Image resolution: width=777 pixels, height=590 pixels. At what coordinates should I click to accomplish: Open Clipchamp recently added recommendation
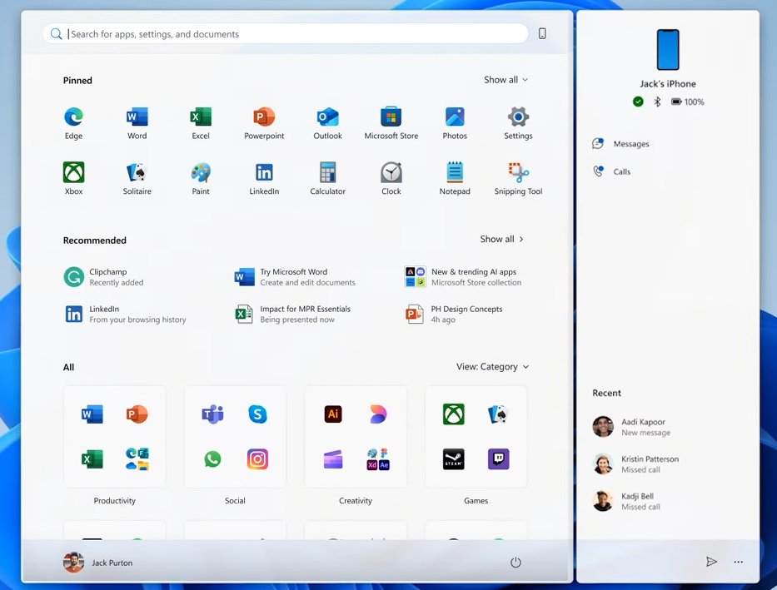pyautogui.click(x=104, y=276)
